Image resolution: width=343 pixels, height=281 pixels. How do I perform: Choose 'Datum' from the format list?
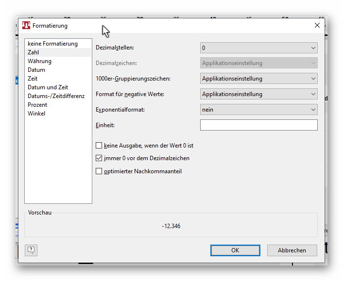point(36,70)
